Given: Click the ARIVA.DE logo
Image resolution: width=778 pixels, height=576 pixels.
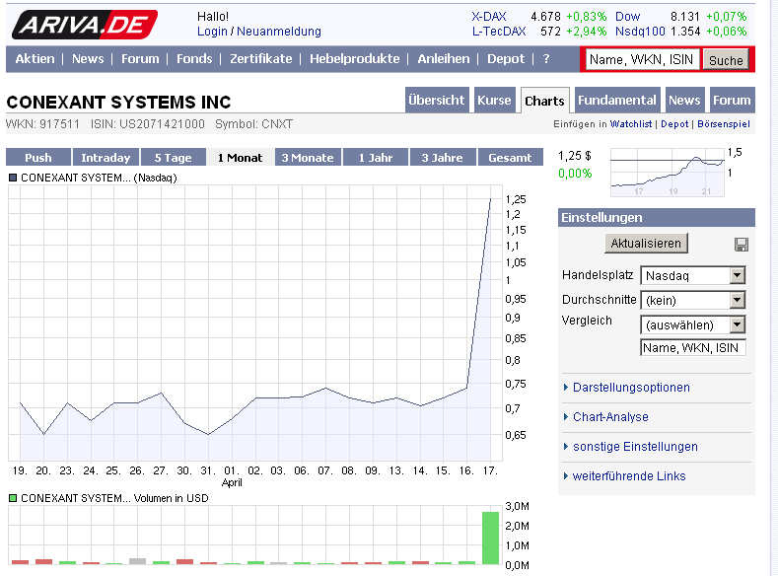Looking at the screenshot, I should [x=83, y=25].
